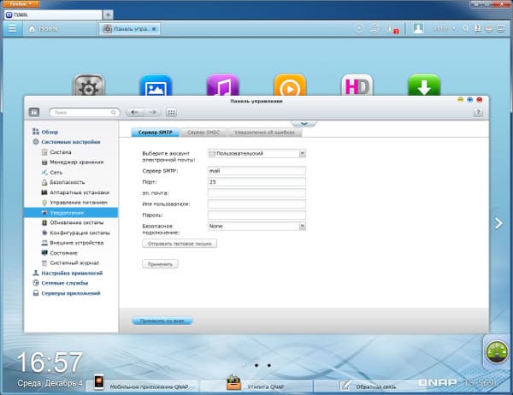This screenshot has width=513, height=395.
Task: Open Системный журнал in the sidebar
Action: coord(70,262)
